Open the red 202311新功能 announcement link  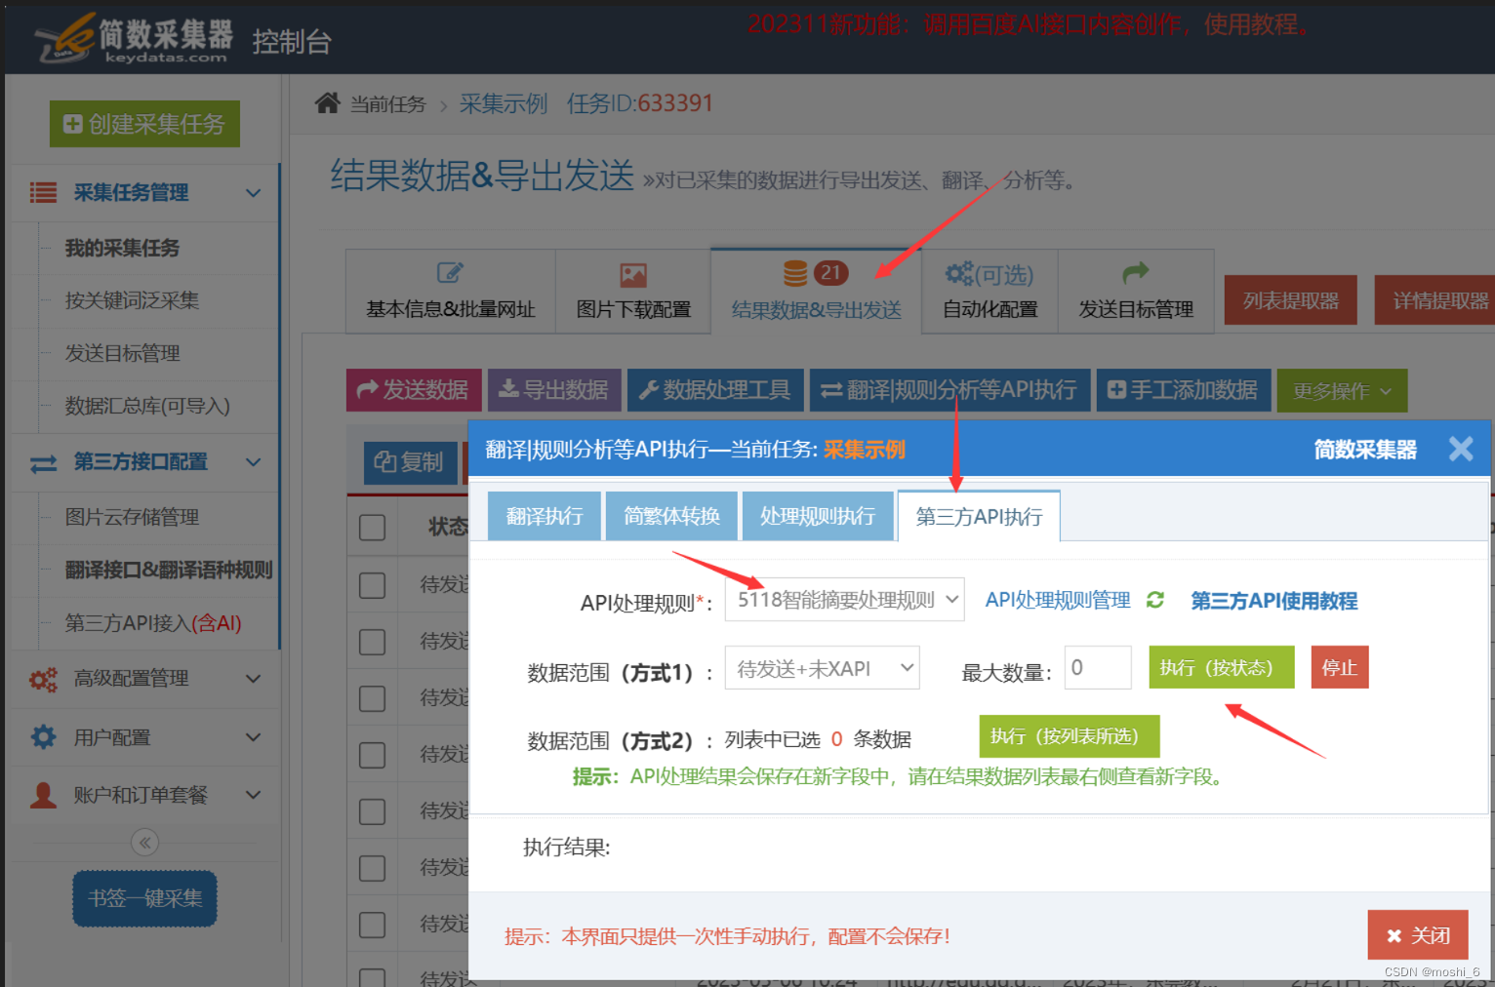pos(1029,24)
